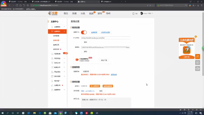Open second blue link right of 直播教程

click(x=106, y=32)
